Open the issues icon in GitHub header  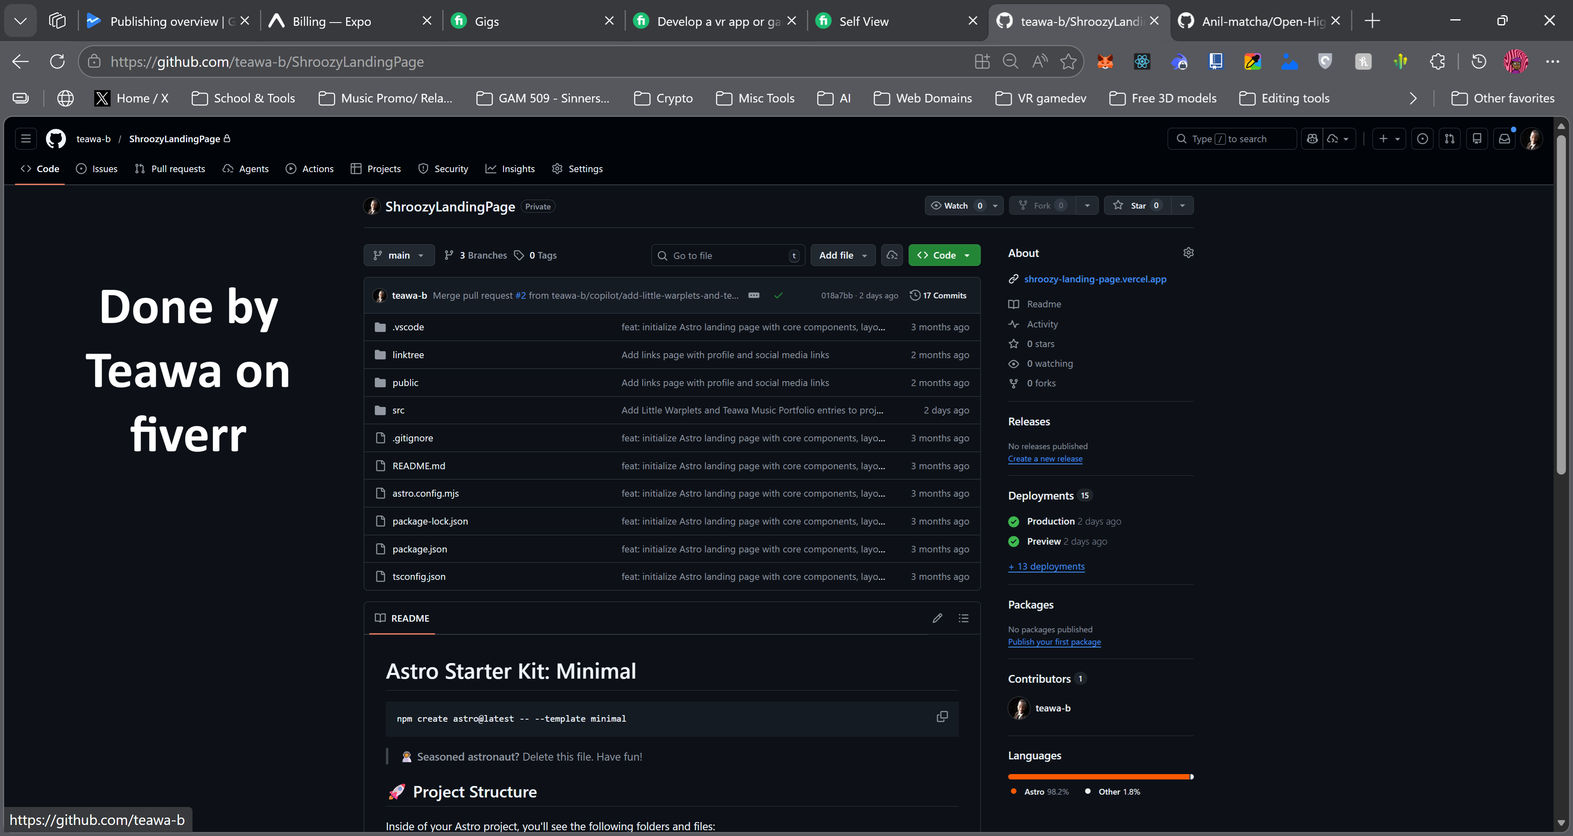1422,139
